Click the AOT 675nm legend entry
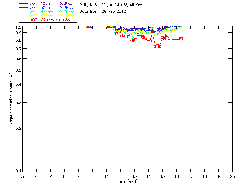Viewport: 239px width, 191px height. 47,12
